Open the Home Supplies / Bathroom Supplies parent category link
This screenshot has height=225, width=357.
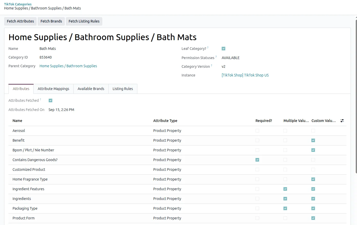point(68,66)
